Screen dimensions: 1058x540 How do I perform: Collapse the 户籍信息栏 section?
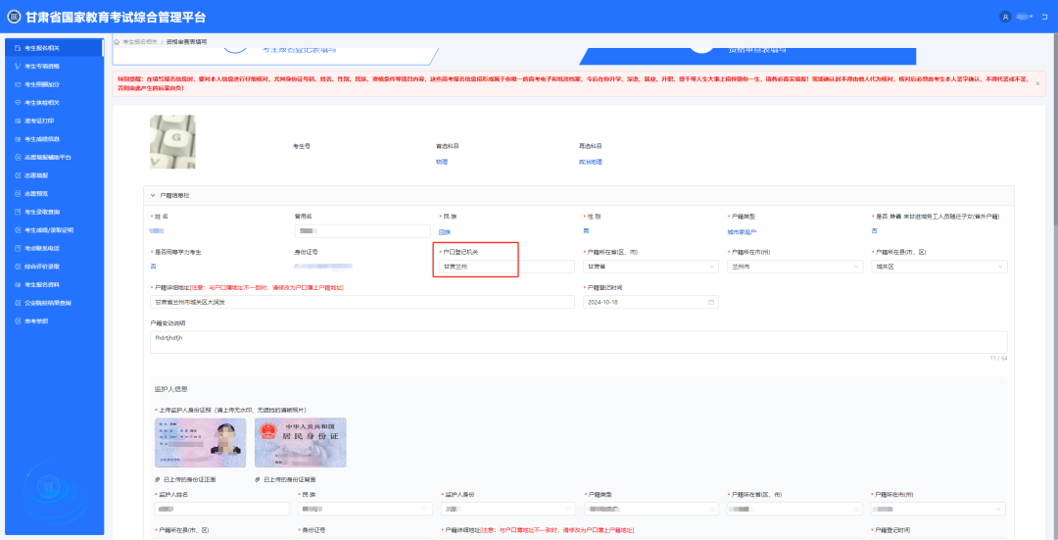coord(153,195)
